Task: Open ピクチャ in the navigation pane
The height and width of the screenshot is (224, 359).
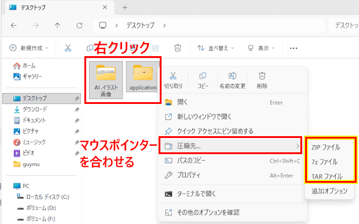Action: click(26, 131)
